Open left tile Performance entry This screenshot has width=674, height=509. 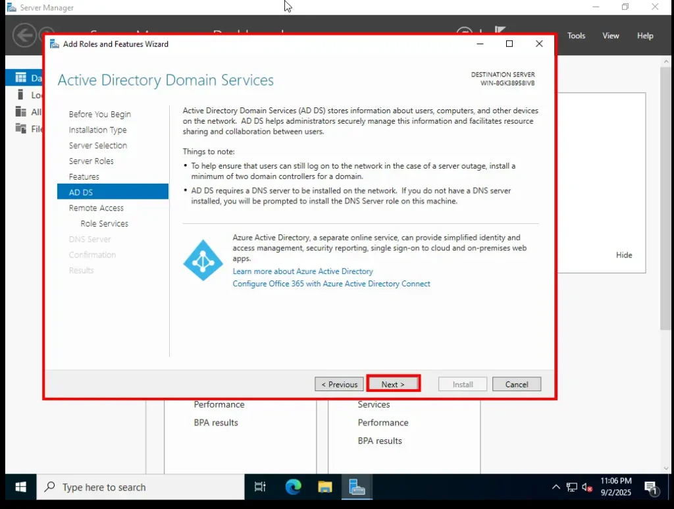[219, 404]
